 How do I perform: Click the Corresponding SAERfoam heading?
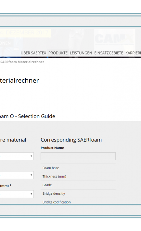click(x=71, y=140)
